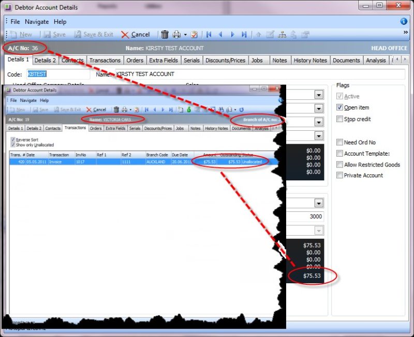Navigate to the first record
This screenshot has height=337, width=414.
(x=209, y=34)
